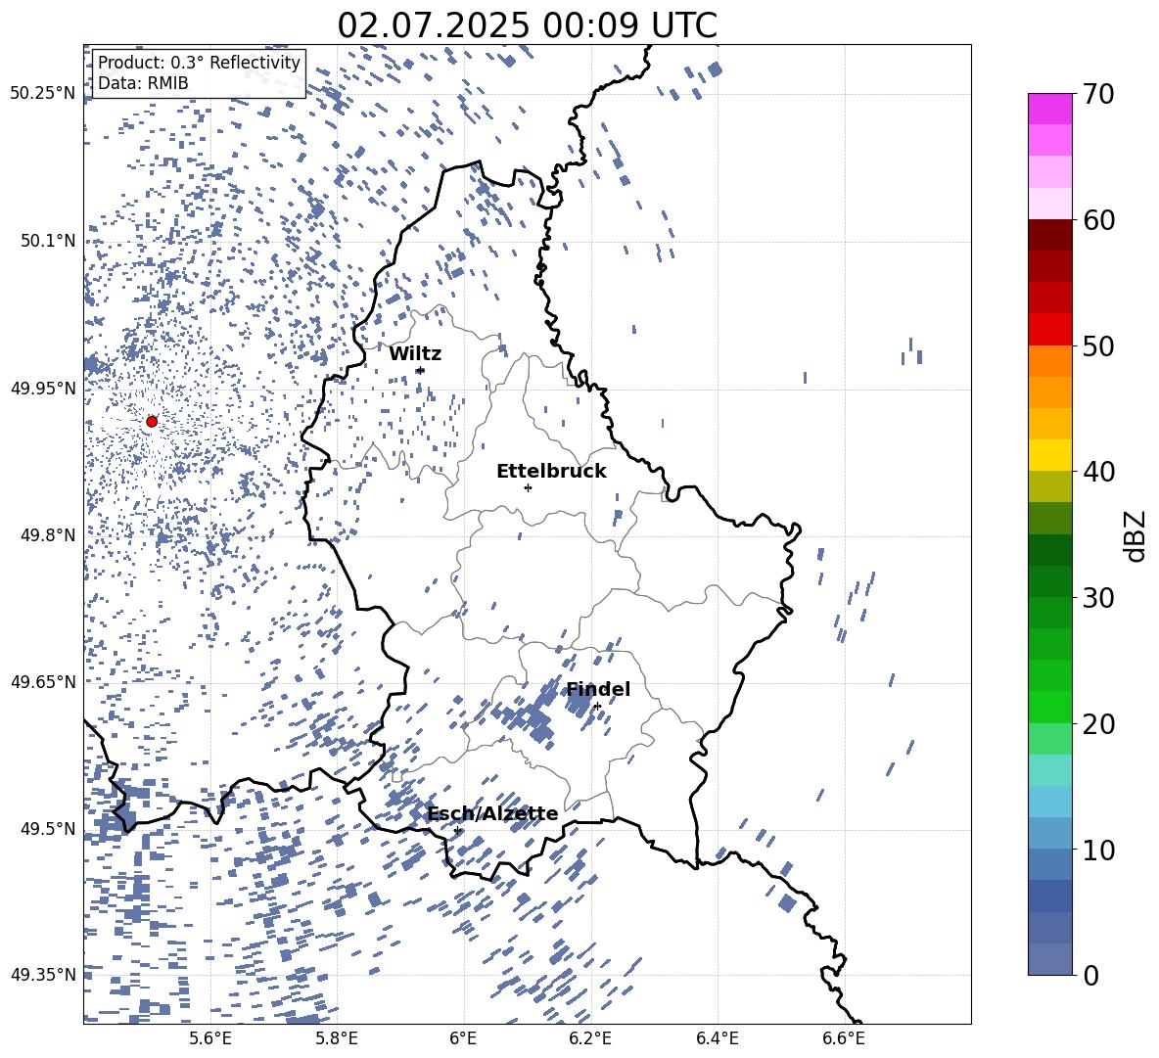Screen dimensions: 1159x1058
Task: Click the 49.65°N latitude label
Action: pyautogui.click(x=43, y=682)
